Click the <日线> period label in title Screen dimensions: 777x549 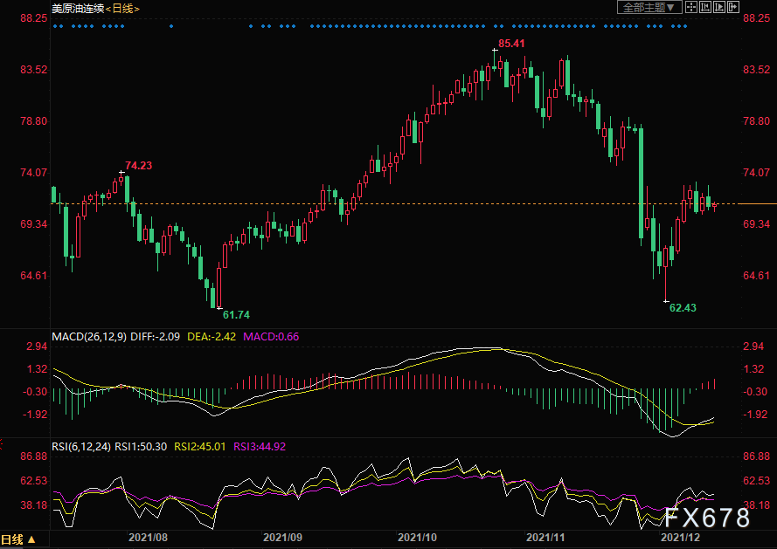pyautogui.click(x=122, y=9)
